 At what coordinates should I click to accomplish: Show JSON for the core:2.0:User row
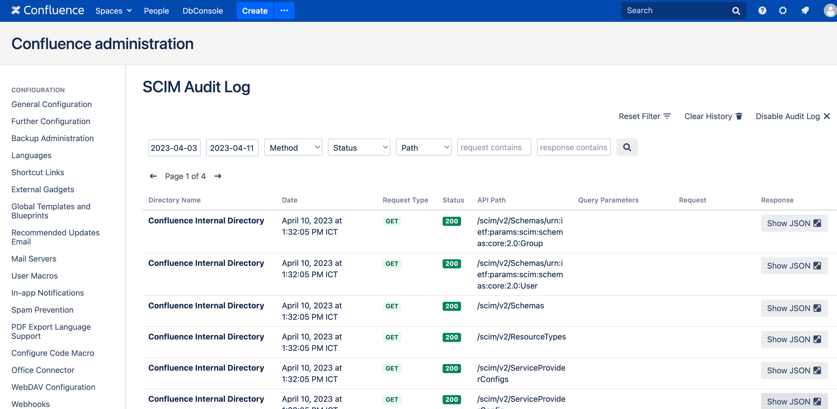click(794, 266)
